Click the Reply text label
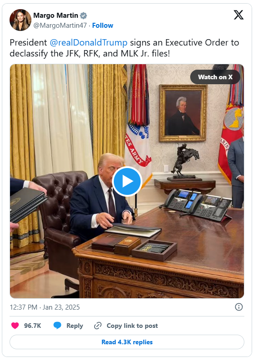Image resolution: width=253 pixels, height=362 pixels. click(75, 326)
